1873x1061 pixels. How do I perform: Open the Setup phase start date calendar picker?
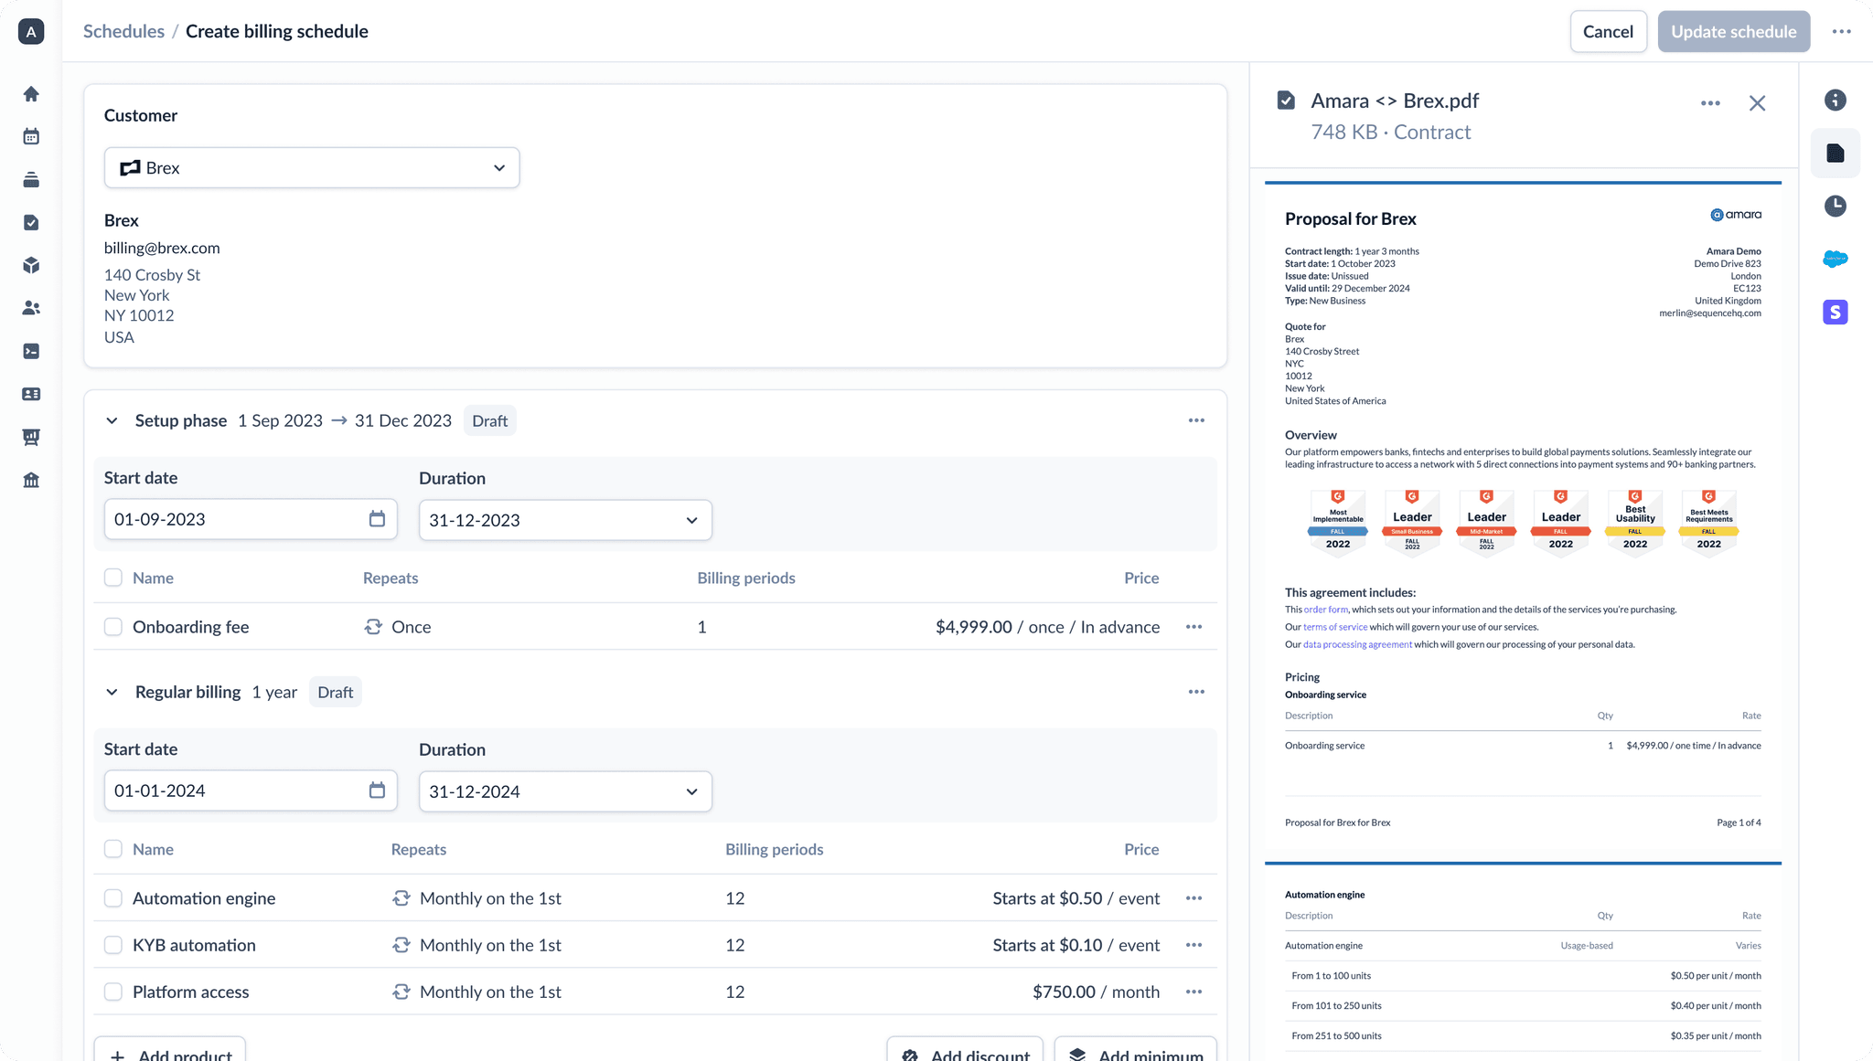point(377,519)
